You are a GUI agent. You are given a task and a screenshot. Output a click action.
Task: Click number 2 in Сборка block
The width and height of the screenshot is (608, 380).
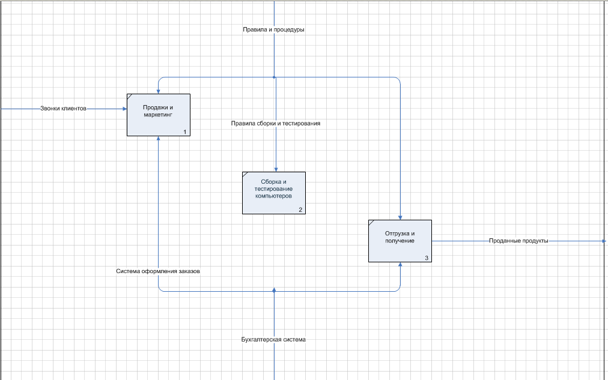[x=300, y=210]
